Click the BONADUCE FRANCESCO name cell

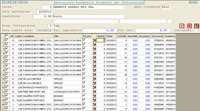click(x=38, y=87)
